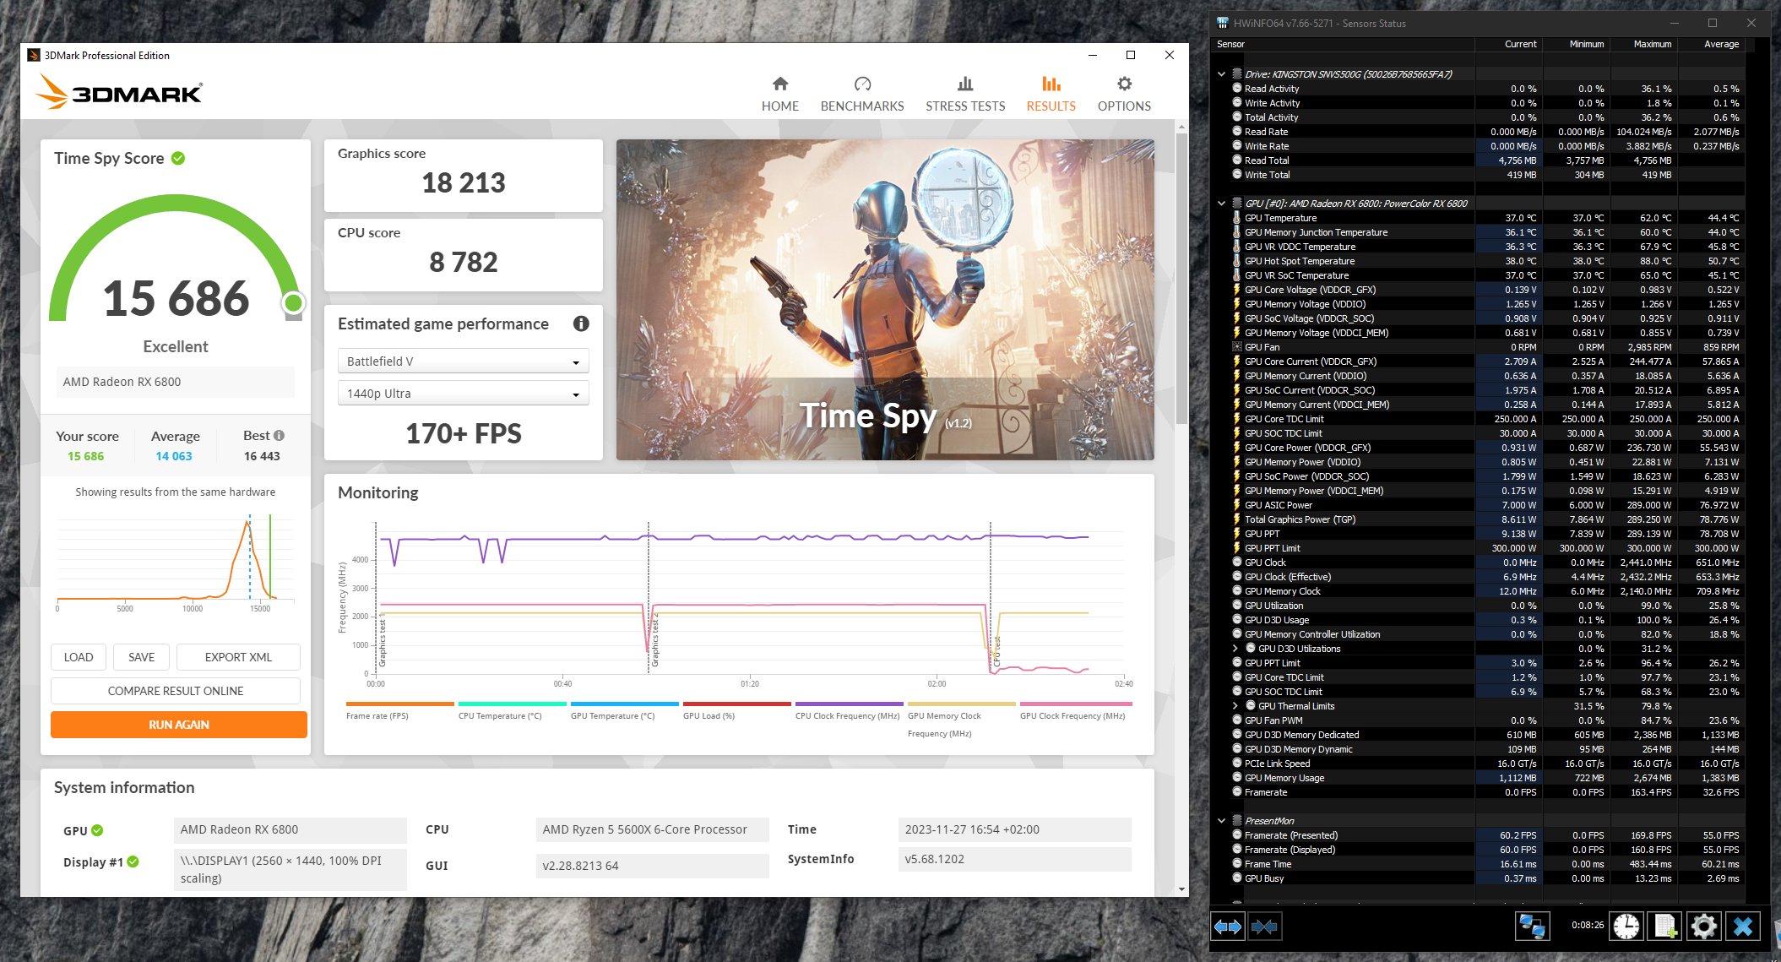Viewport: 1781px width, 962px height.
Task: Open the HWiNFO sensor settings gear icon
Action: pyautogui.click(x=1704, y=927)
